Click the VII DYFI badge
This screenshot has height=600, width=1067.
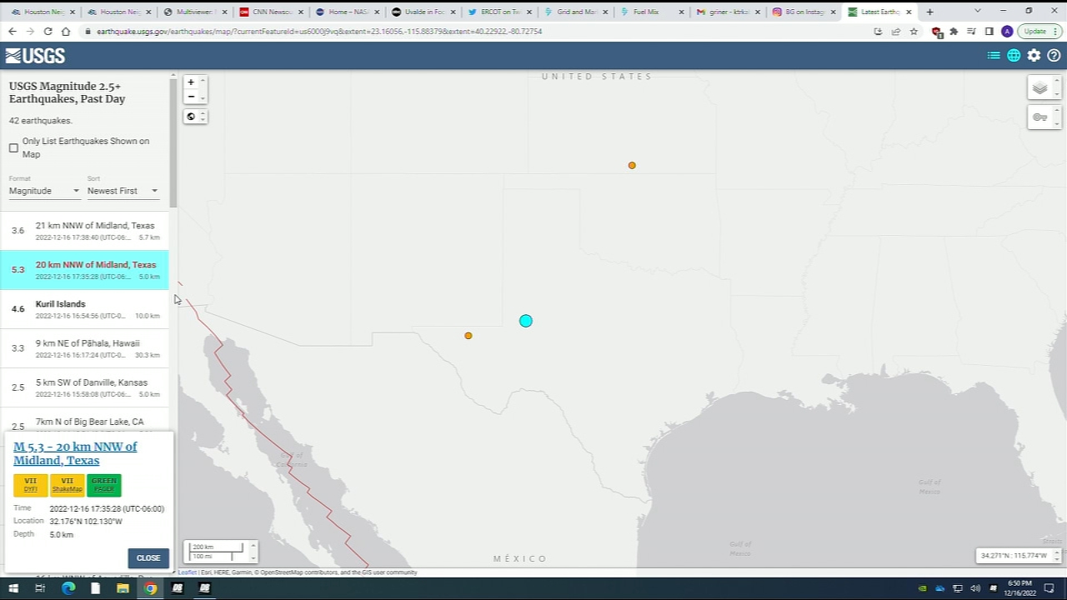[31, 485]
